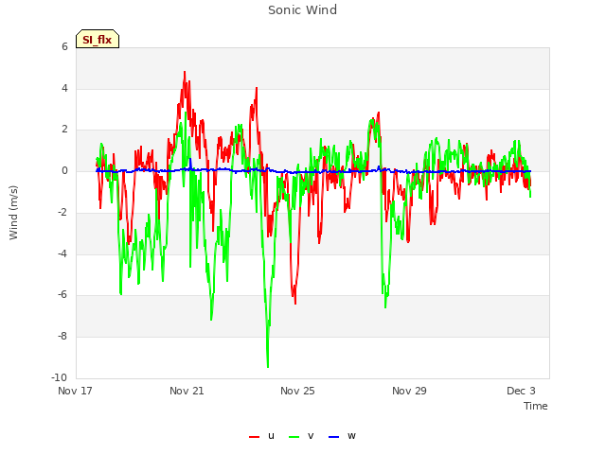Click the 4 y-axis tick label
This screenshot has width=606, height=454.
coord(64,88)
